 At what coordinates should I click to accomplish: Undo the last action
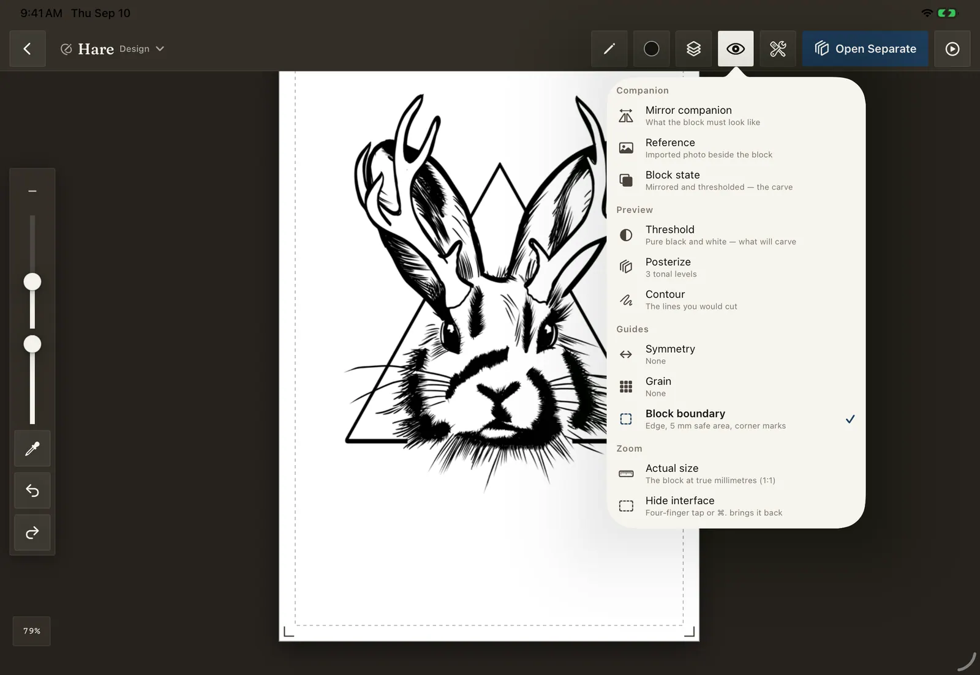(32, 491)
